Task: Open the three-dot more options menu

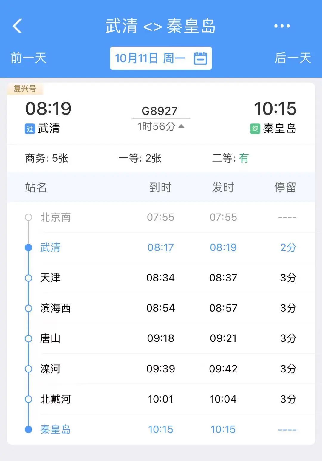Action: 282,26
